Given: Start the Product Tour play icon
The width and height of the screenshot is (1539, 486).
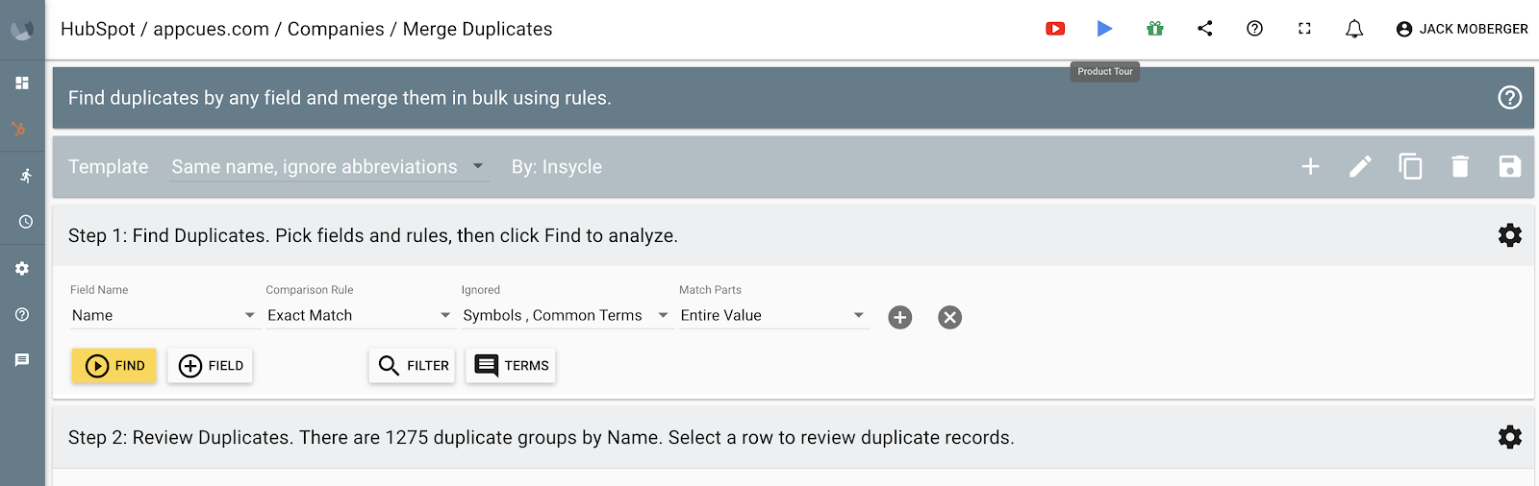Looking at the screenshot, I should (1105, 29).
